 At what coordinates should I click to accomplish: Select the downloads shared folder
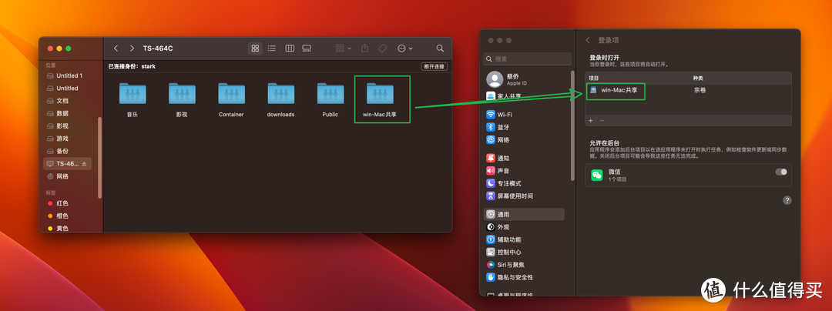click(x=280, y=97)
